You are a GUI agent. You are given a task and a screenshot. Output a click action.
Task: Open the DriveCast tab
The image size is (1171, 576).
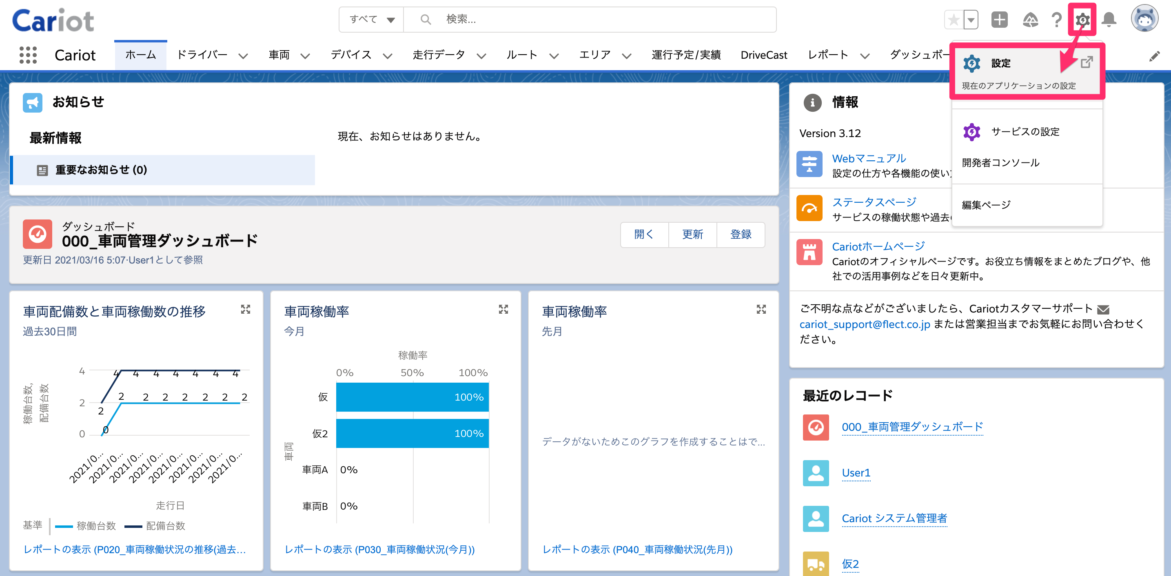click(764, 55)
